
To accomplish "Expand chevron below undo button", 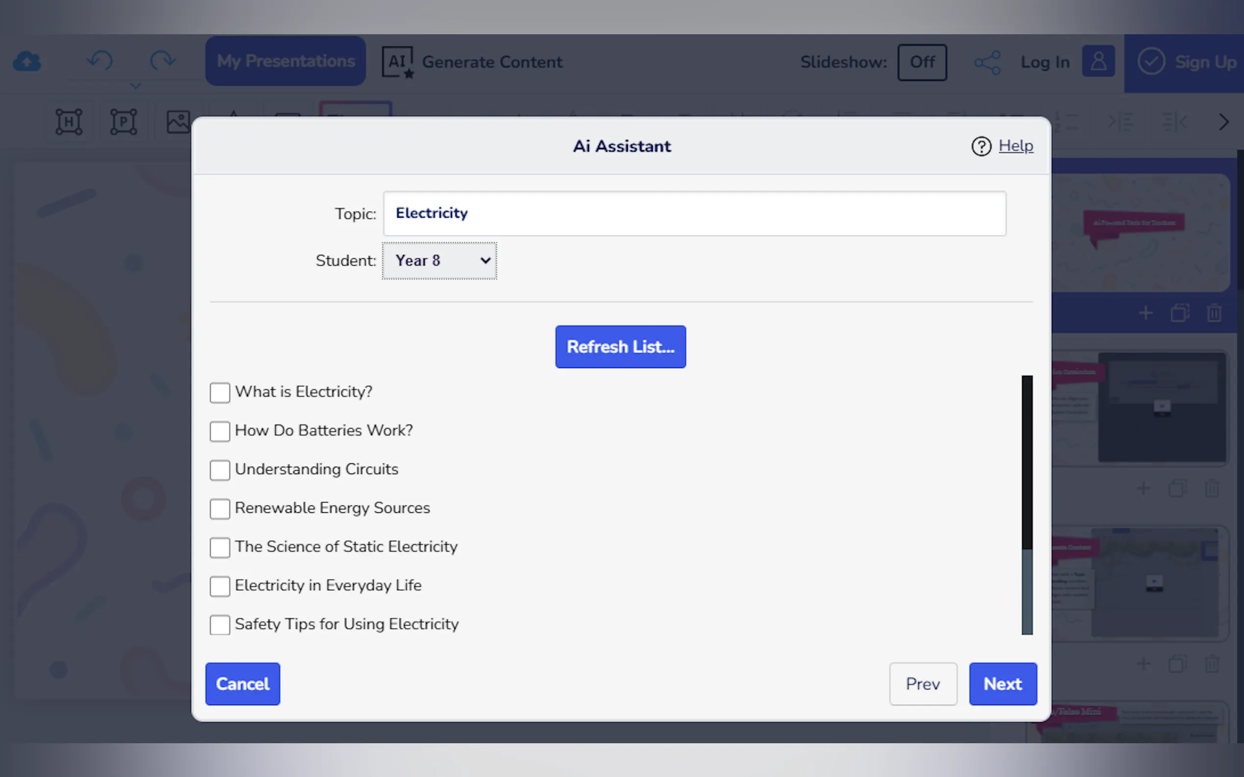I will point(135,86).
